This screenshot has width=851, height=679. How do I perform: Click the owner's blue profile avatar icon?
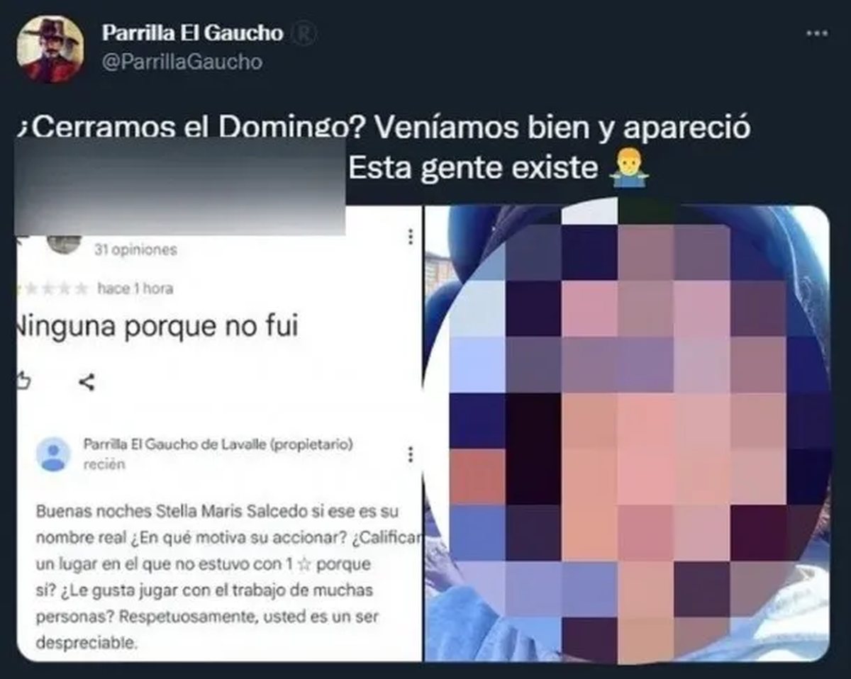point(52,454)
